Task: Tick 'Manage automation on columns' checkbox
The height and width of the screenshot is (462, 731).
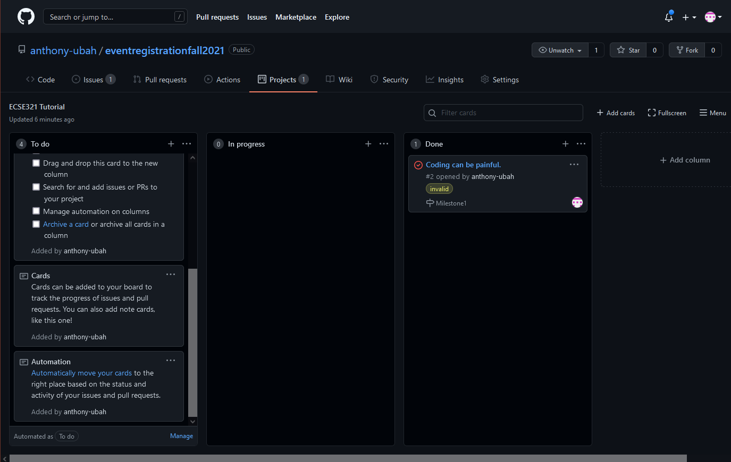Action: pyautogui.click(x=36, y=211)
